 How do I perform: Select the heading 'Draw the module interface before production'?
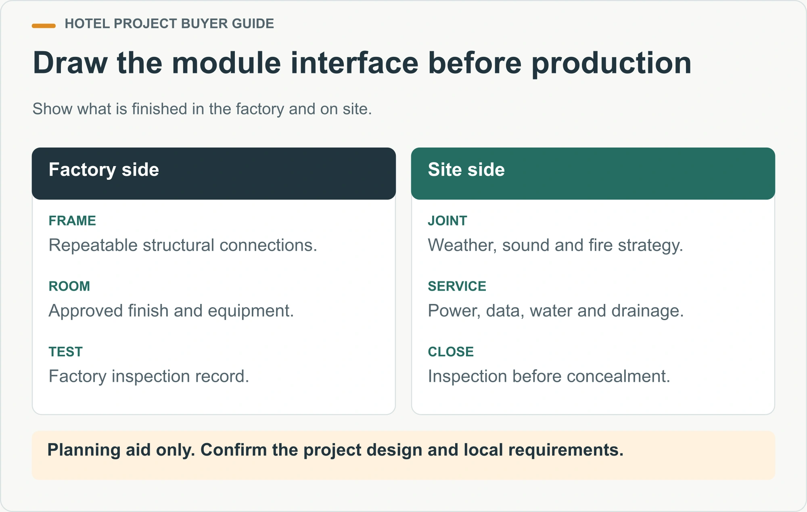click(362, 63)
